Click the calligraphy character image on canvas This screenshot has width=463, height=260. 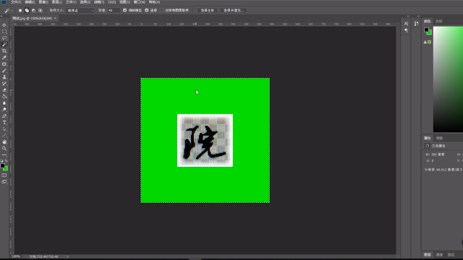tap(205, 140)
